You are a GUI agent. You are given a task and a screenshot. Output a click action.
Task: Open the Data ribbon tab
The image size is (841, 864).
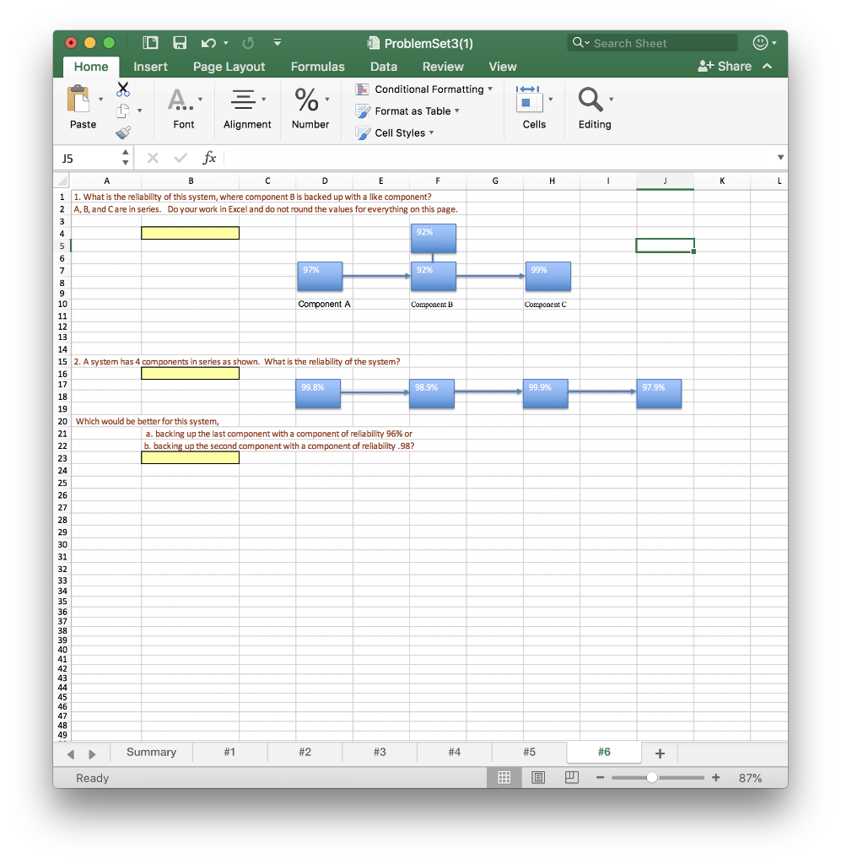[383, 67]
